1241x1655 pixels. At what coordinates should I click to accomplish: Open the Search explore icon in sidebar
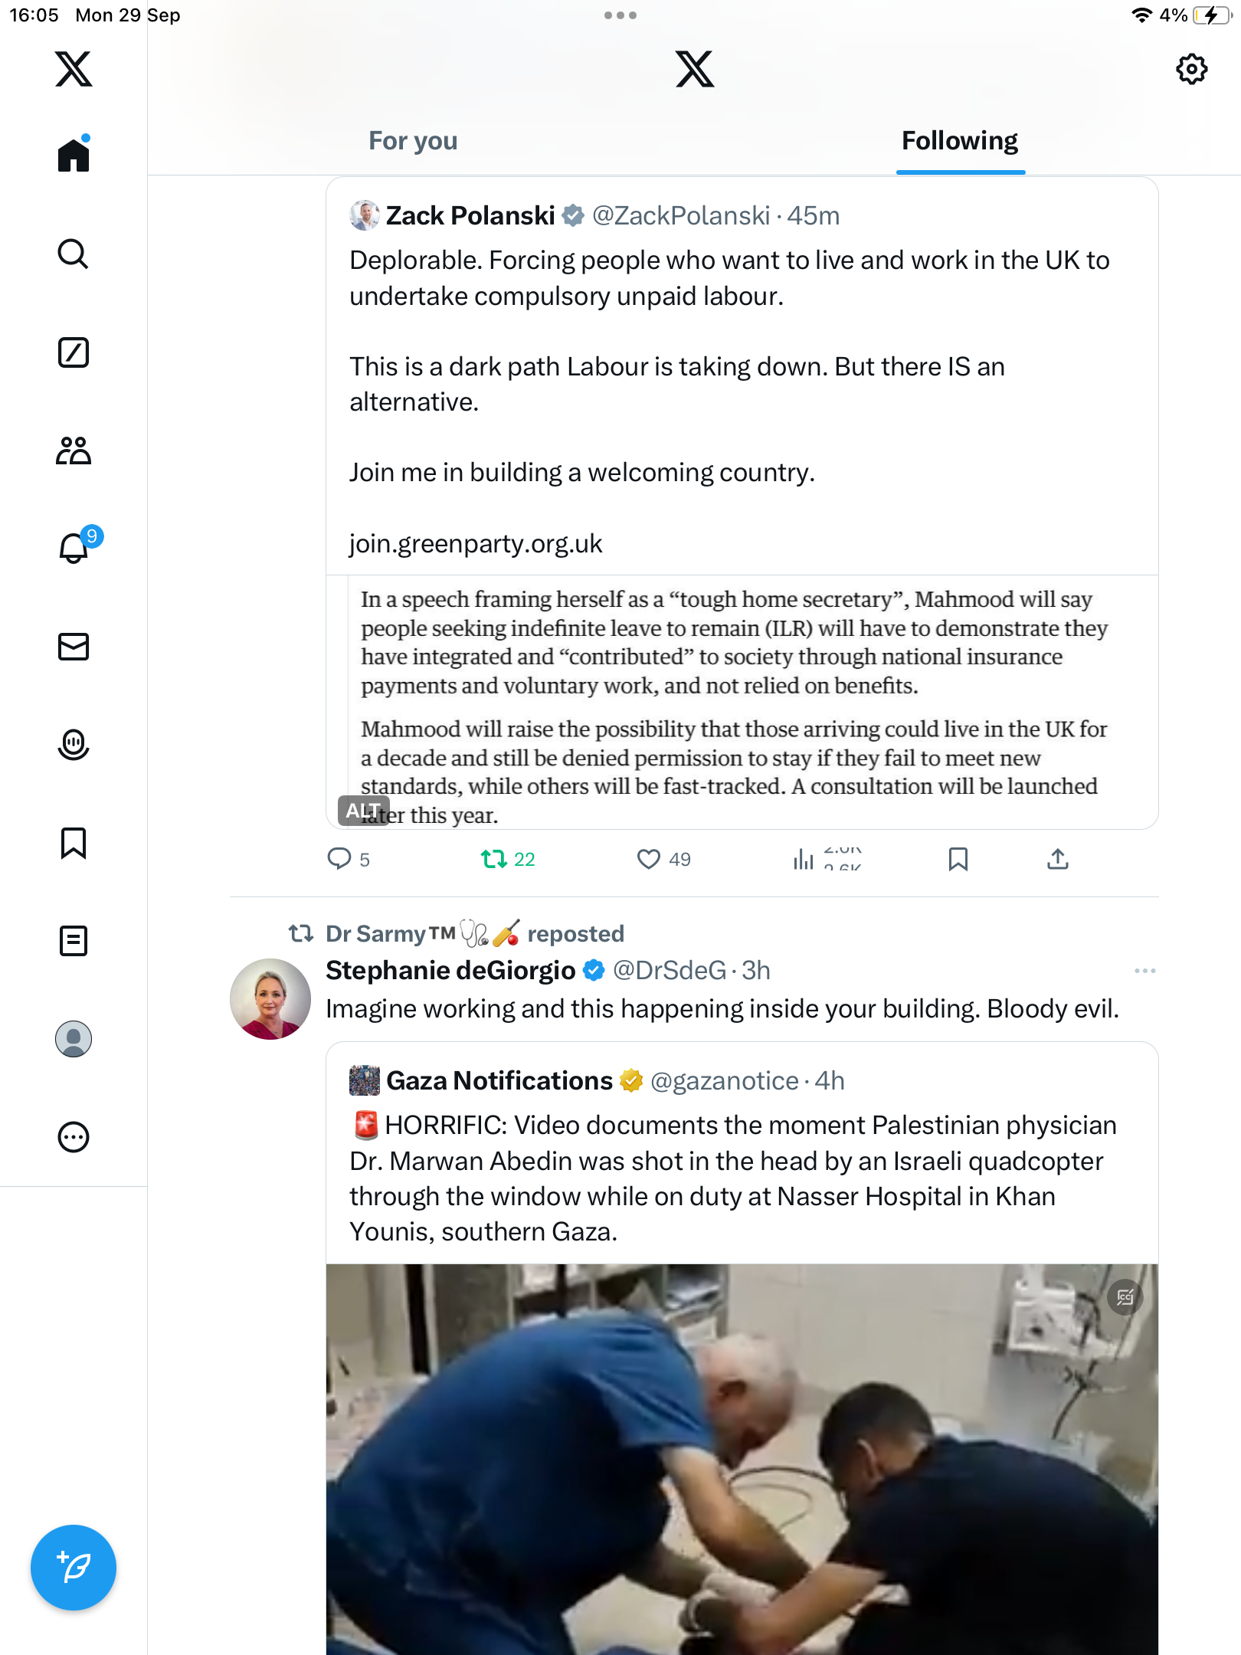click(74, 254)
